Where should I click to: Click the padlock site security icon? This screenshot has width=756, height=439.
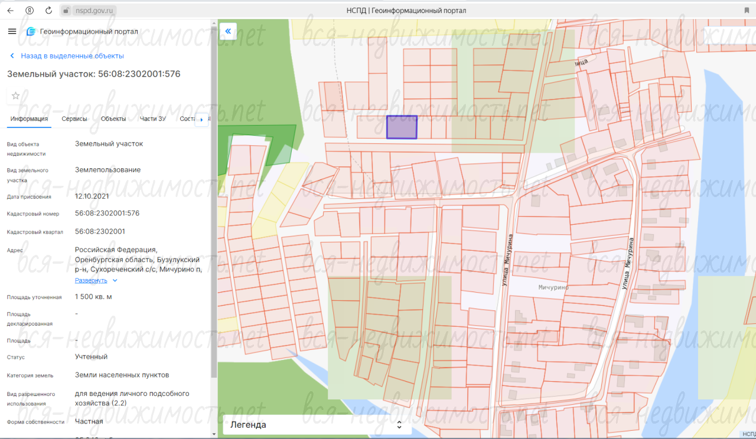click(x=66, y=11)
